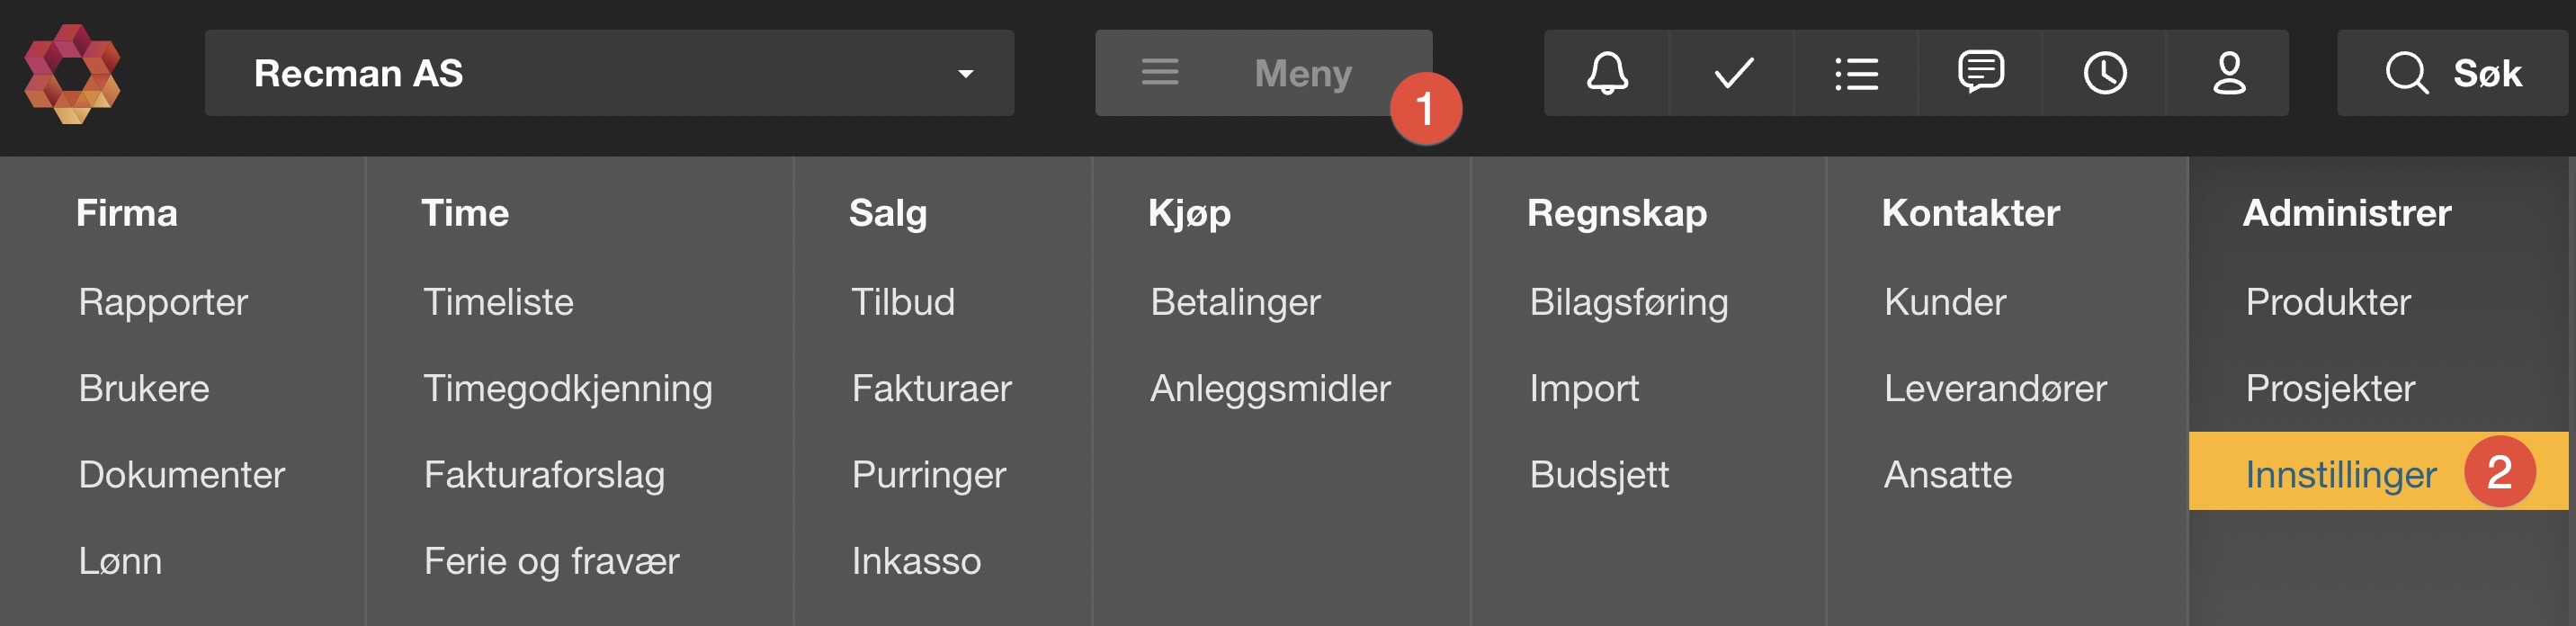Select Ferie og fravær menu item

click(551, 561)
